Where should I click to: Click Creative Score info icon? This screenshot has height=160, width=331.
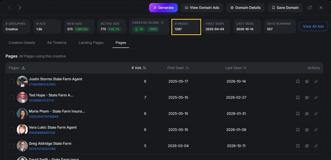coord(162,23)
